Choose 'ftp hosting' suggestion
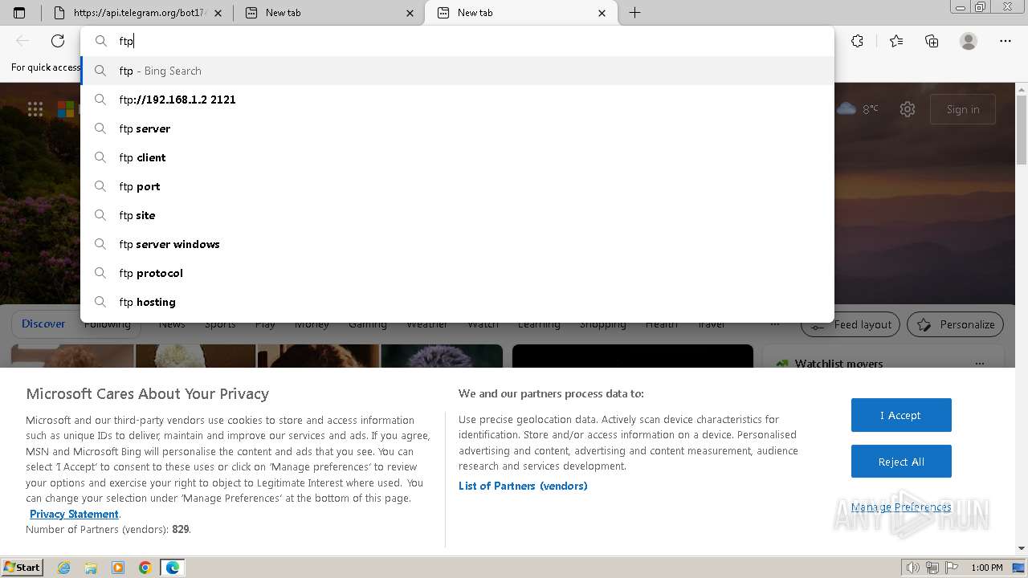 point(458,302)
